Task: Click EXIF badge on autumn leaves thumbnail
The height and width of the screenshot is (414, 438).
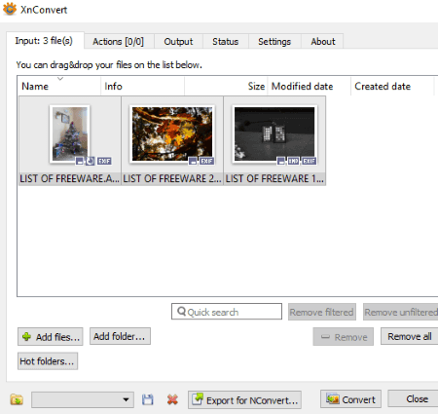Action: (x=206, y=161)
